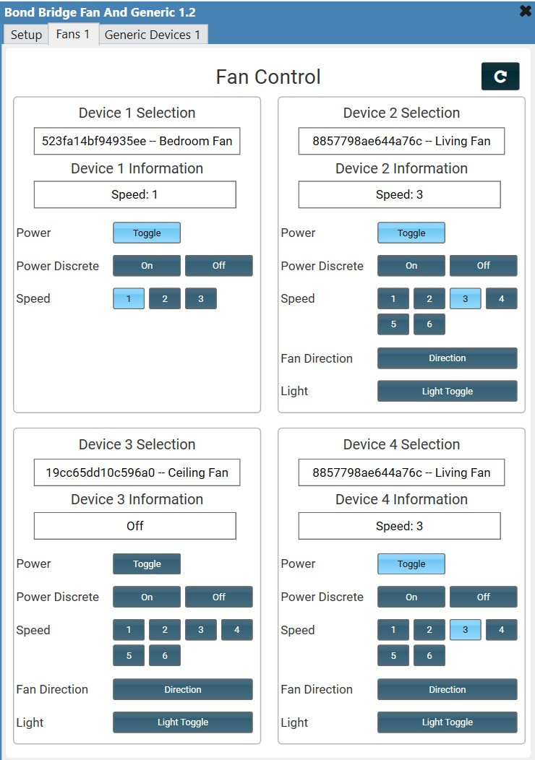Screen dimensions: 535x760
Task: Toggle power on Device 2 Living Fan
Action: [411, 233]
